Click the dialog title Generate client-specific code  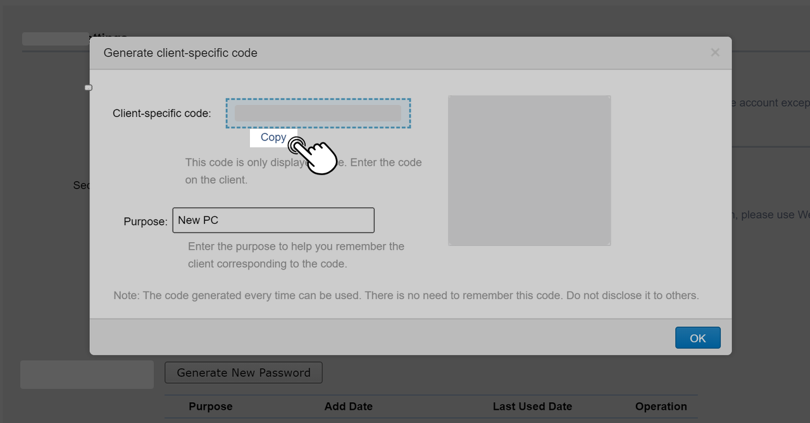click(180, 52)
